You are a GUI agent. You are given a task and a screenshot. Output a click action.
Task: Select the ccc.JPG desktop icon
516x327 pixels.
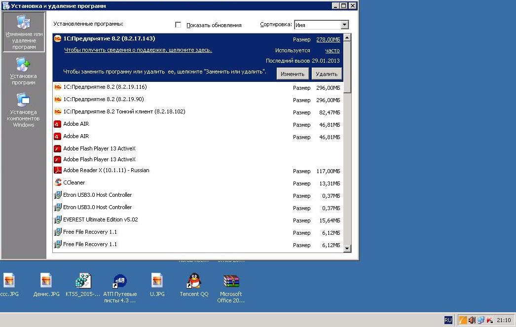pyautogui.click(x=9, y=285)
